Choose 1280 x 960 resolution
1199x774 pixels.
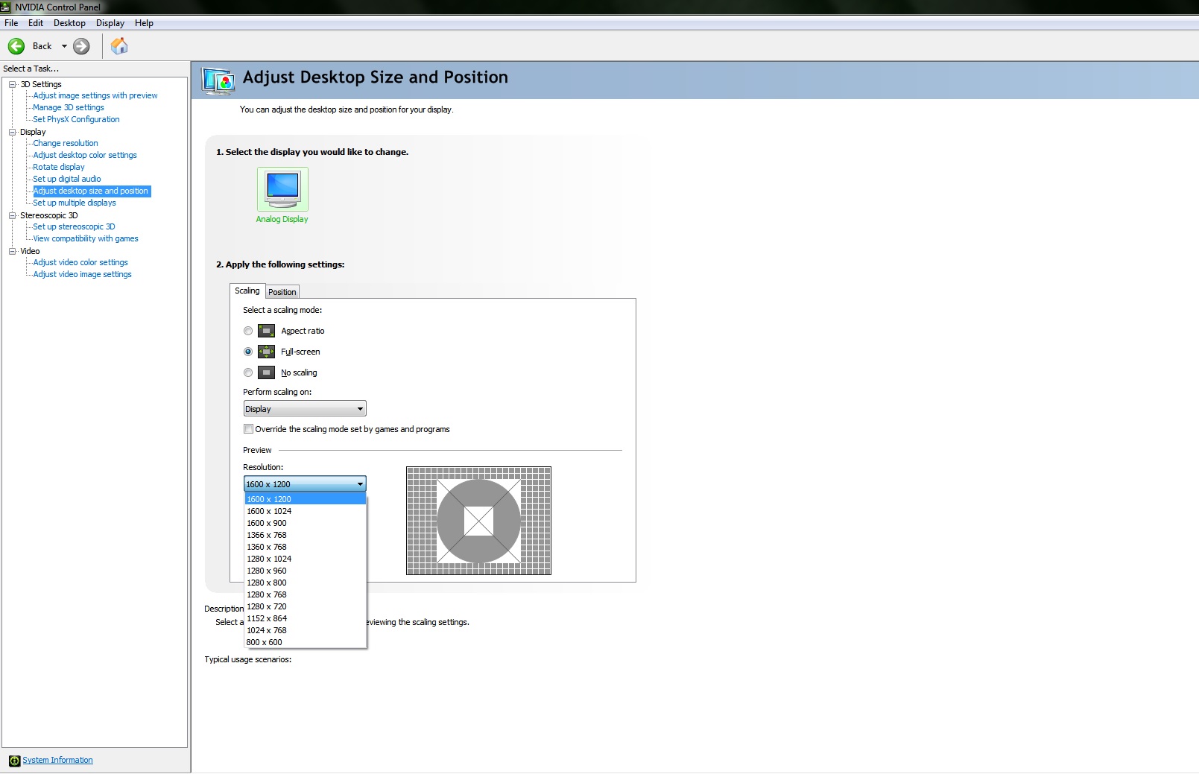(306, 571)
